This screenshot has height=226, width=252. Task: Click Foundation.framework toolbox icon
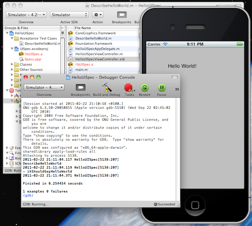[70, 43]
